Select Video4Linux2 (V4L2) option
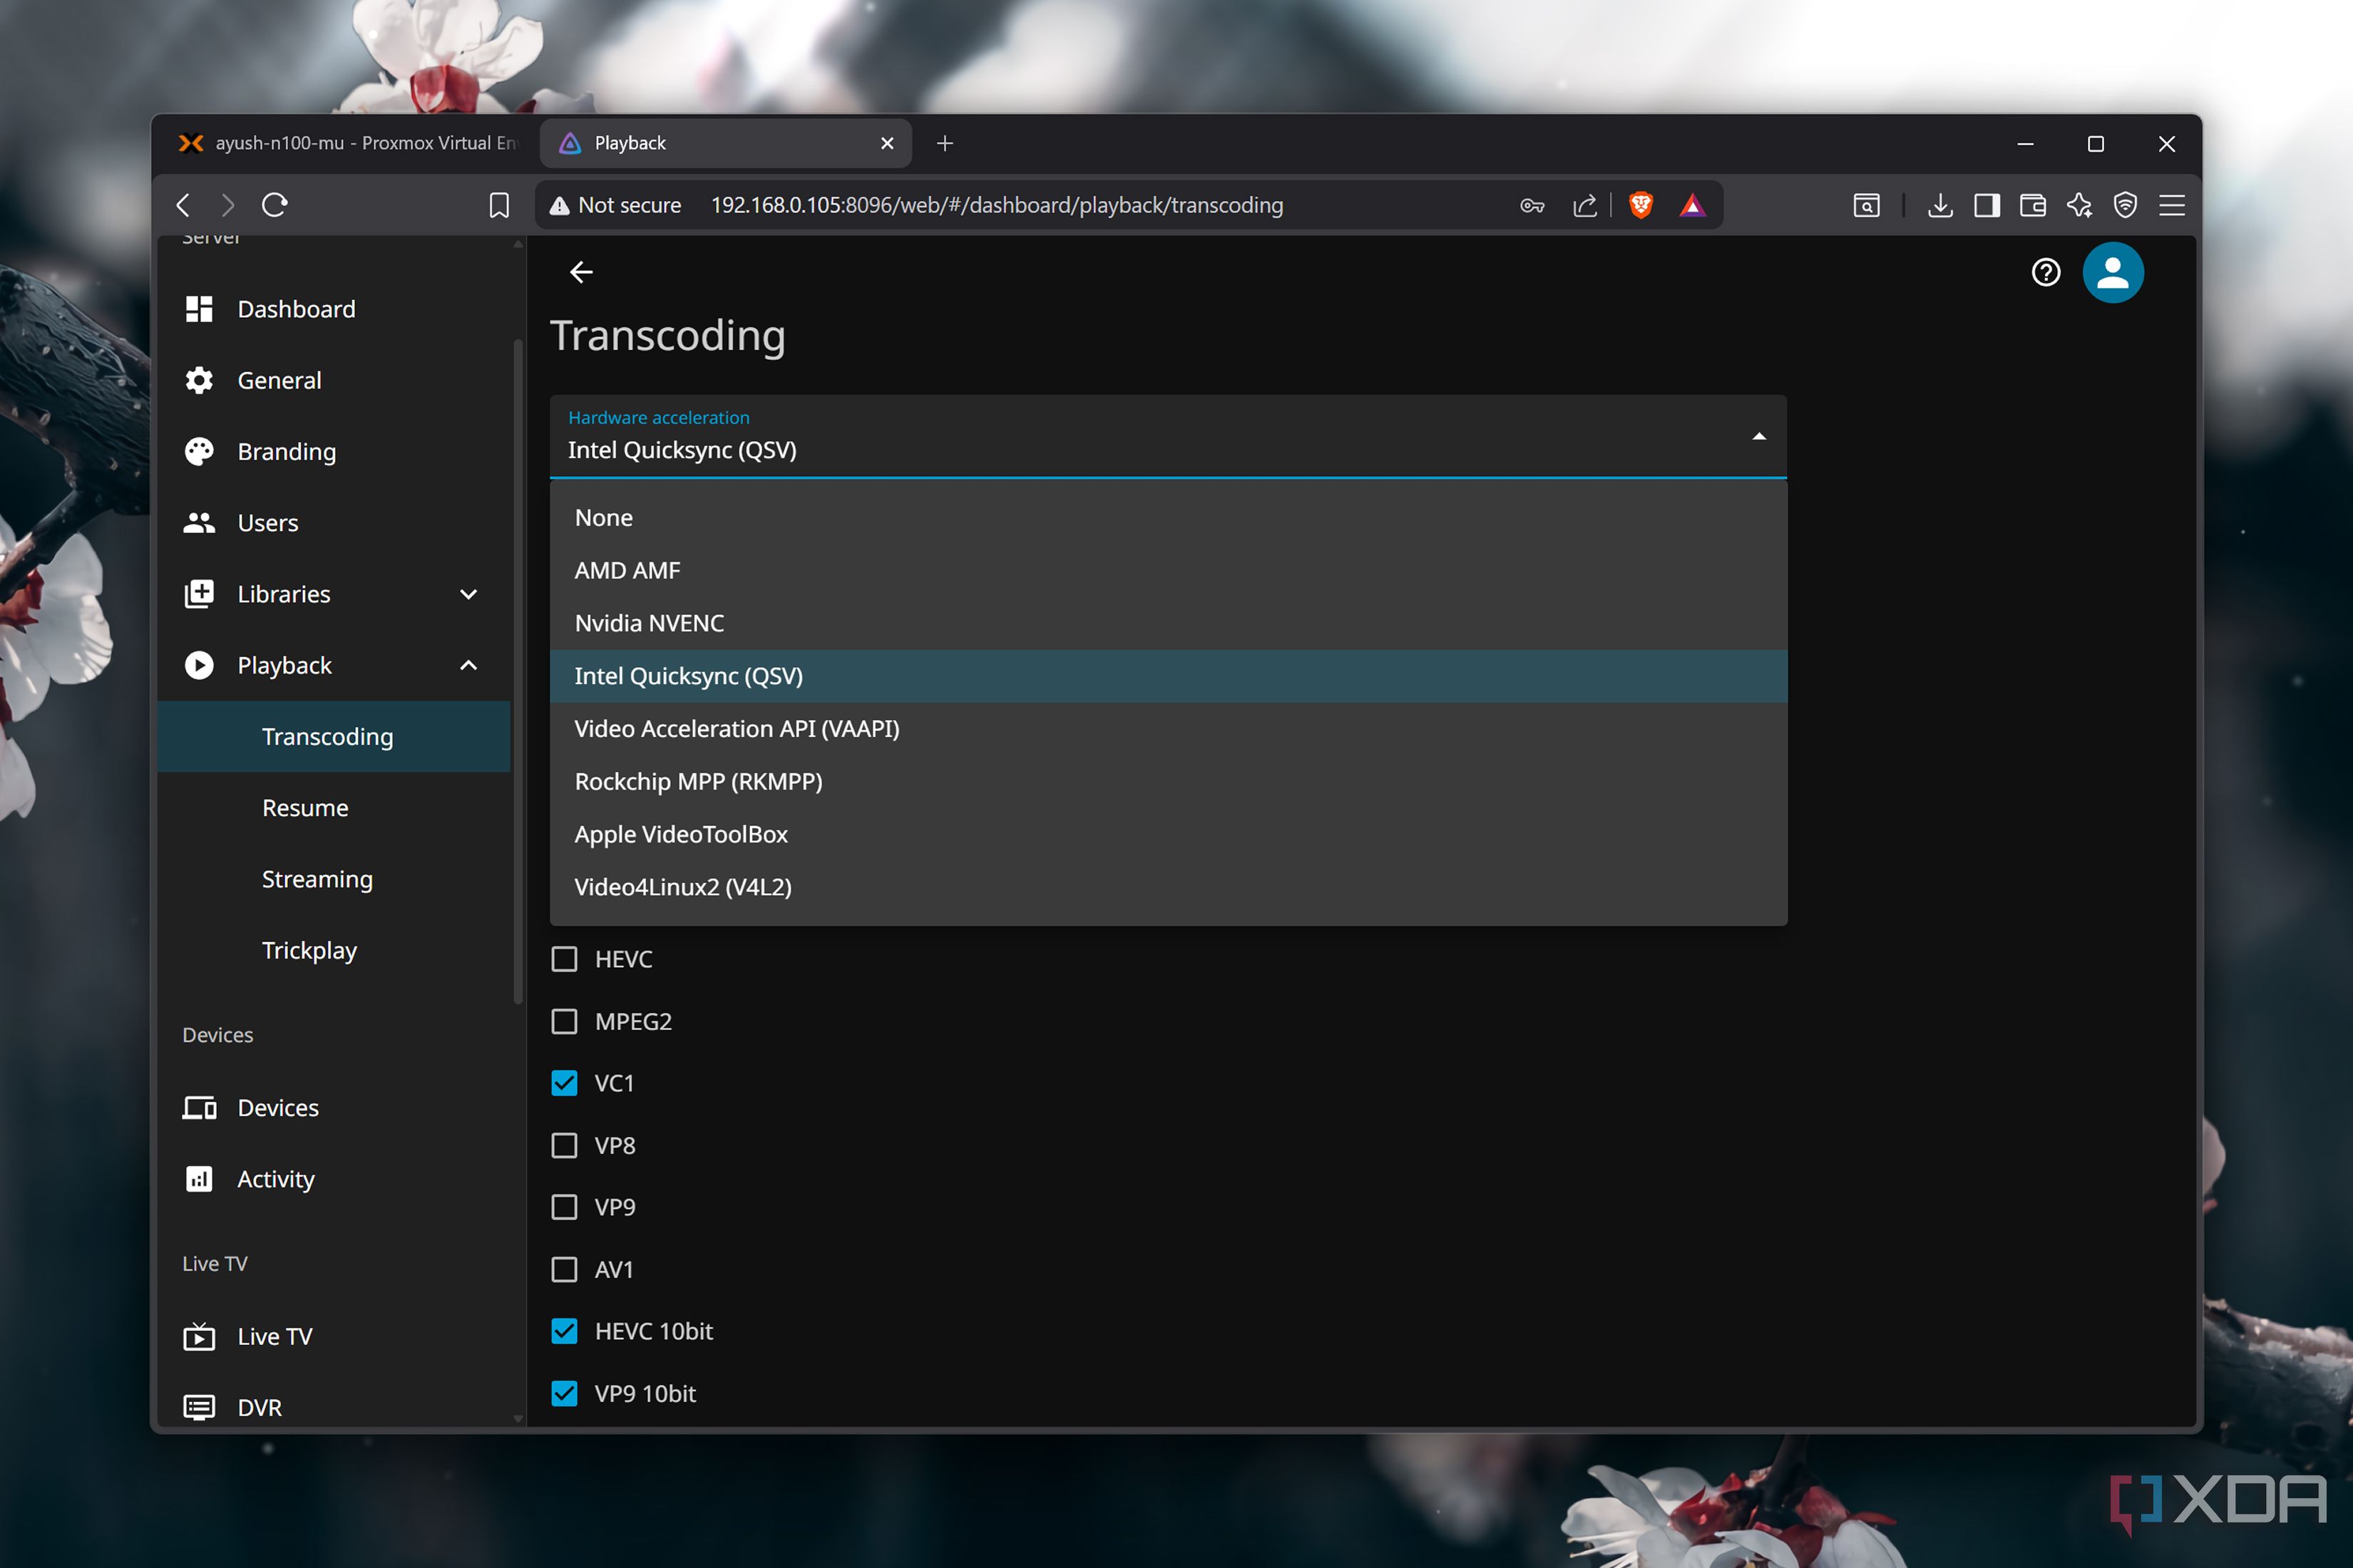Image resolution: width=2353 pixels, height=1568 pixels. [x=1167, y=887]
